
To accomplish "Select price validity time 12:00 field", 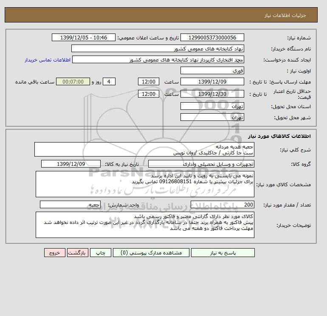I will click(149, 94).
